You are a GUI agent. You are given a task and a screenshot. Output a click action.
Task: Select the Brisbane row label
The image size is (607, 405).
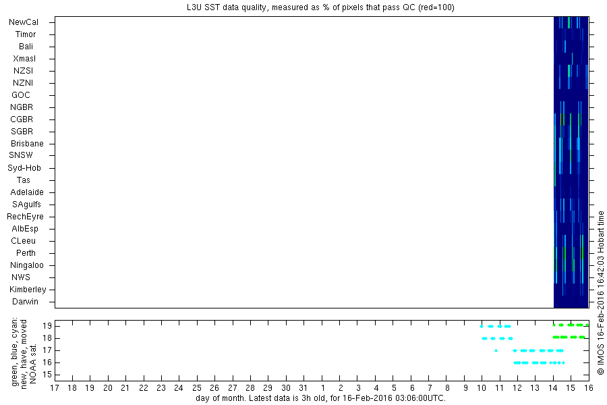click(x=27, y=143)
